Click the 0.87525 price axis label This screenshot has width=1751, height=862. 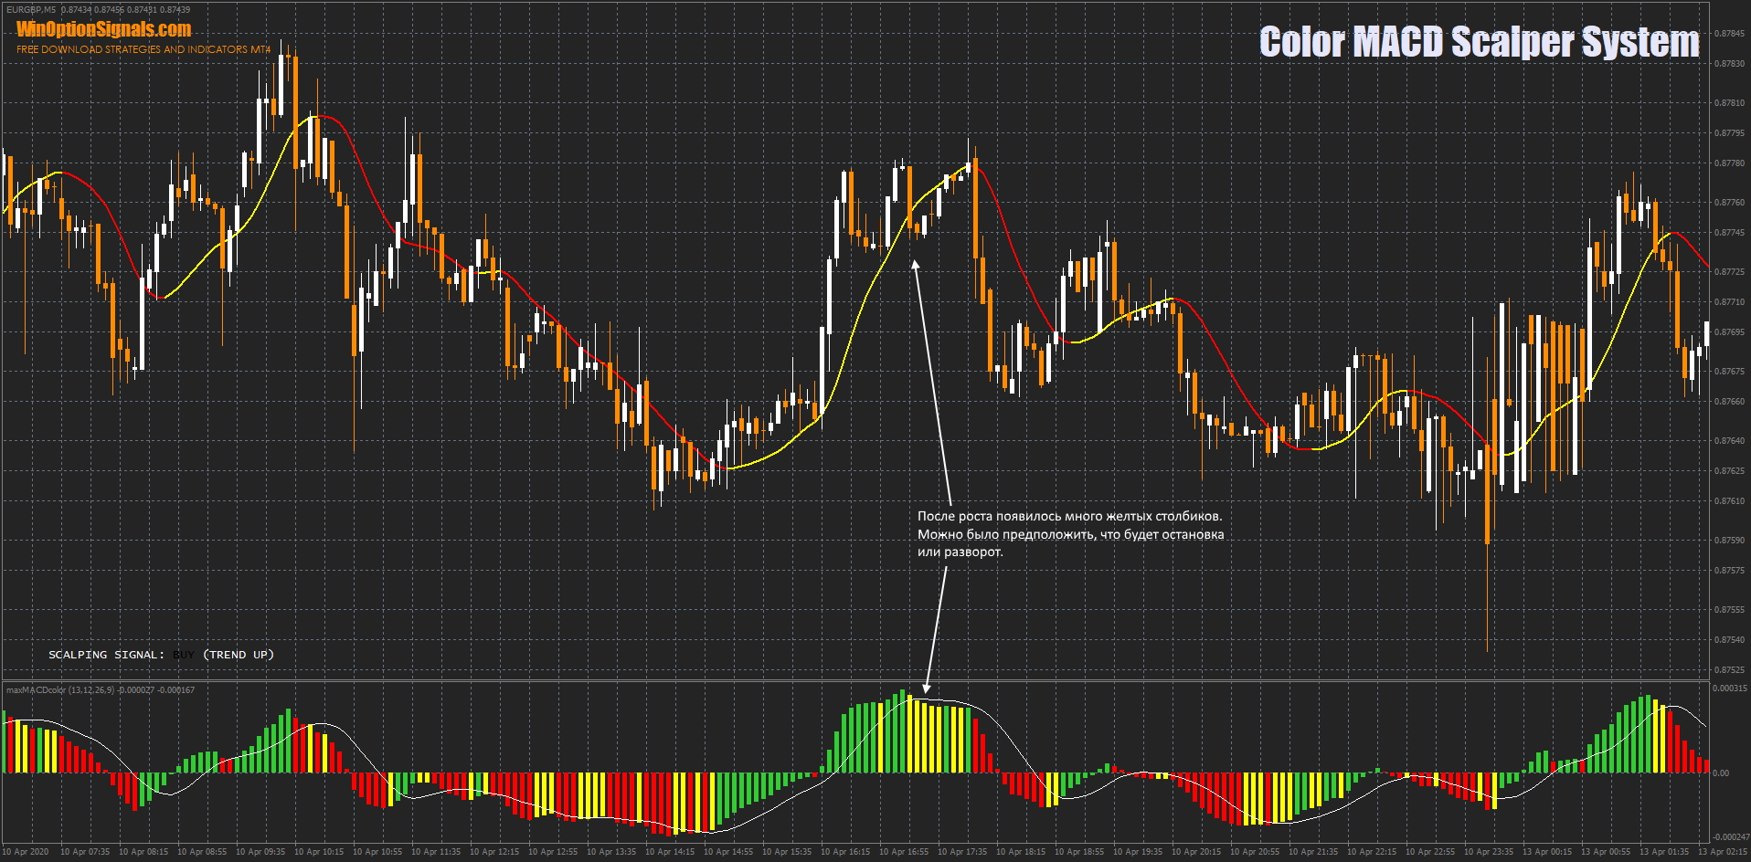[1729, 670]
